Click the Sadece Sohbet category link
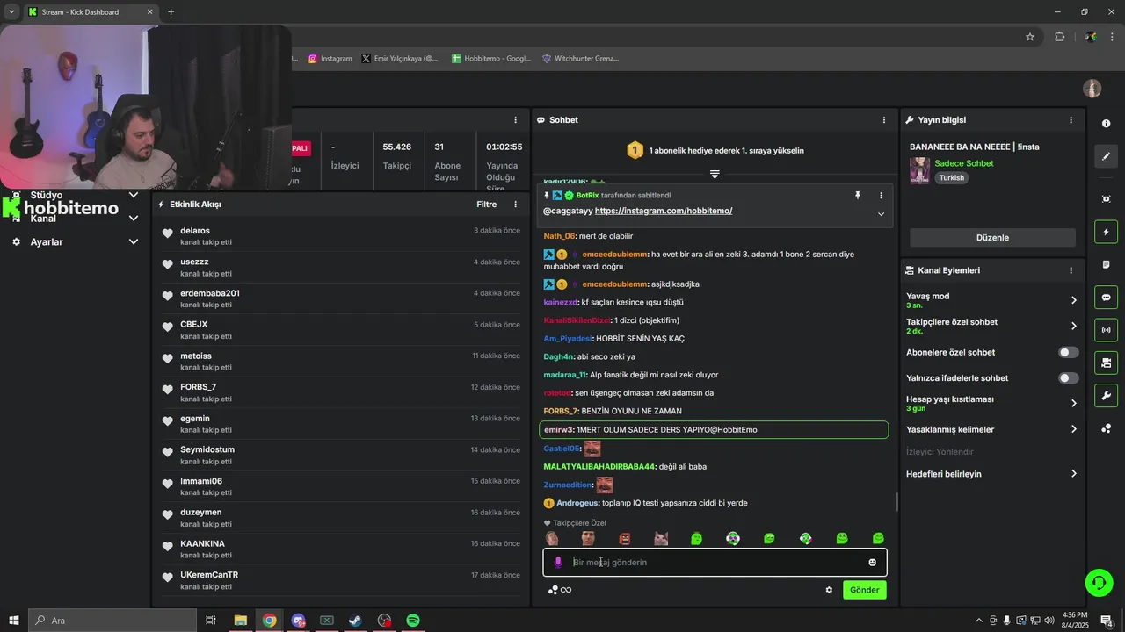The height and width of the screenshot is (632, 1125). [x=964, y=163]
